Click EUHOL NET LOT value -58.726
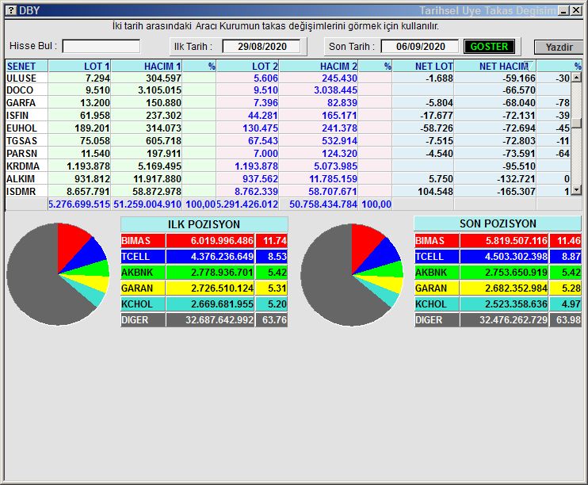This screenshot has height=485, width=588. (x=437, y=128)
